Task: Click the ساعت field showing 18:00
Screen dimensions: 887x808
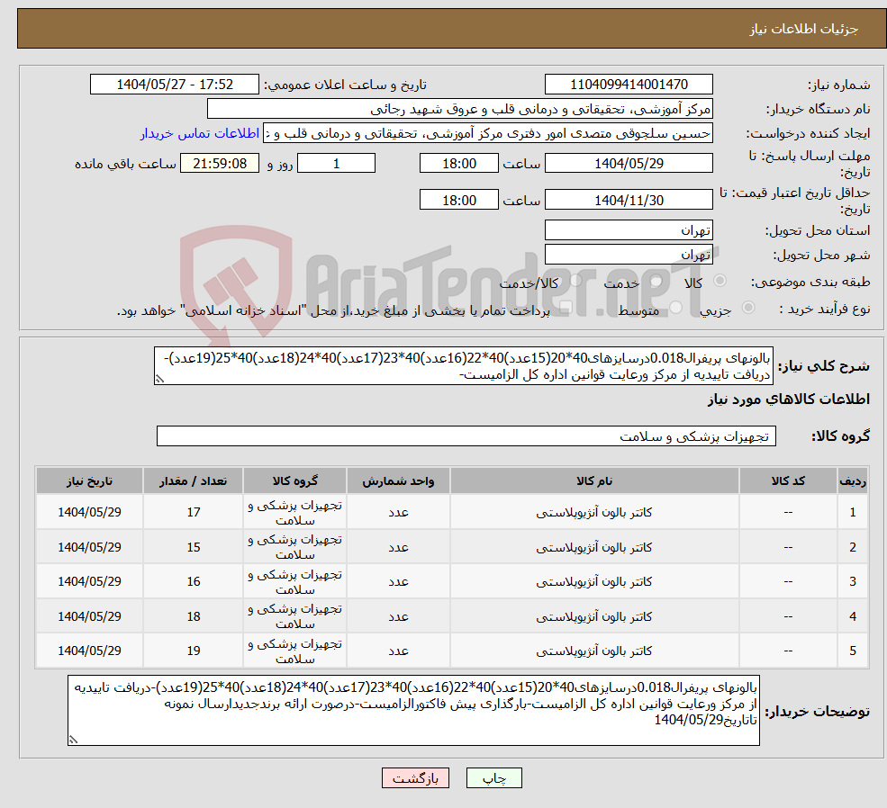Action: [459, 163]
